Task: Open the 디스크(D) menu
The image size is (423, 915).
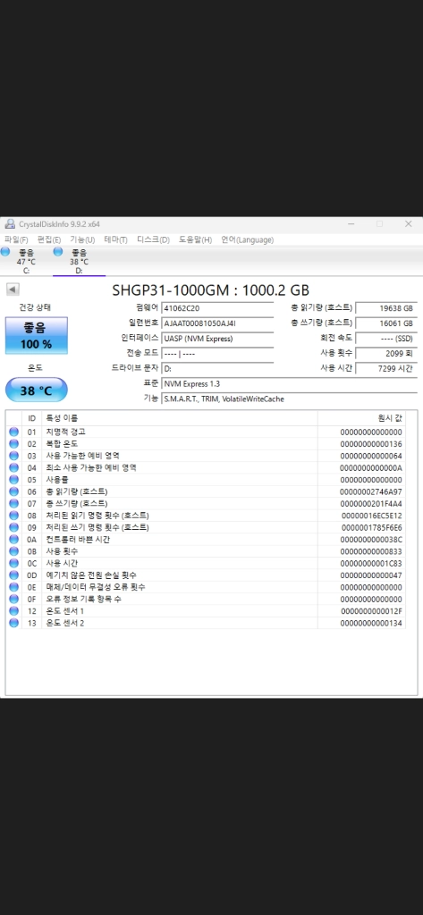Action: pos(153,239)
